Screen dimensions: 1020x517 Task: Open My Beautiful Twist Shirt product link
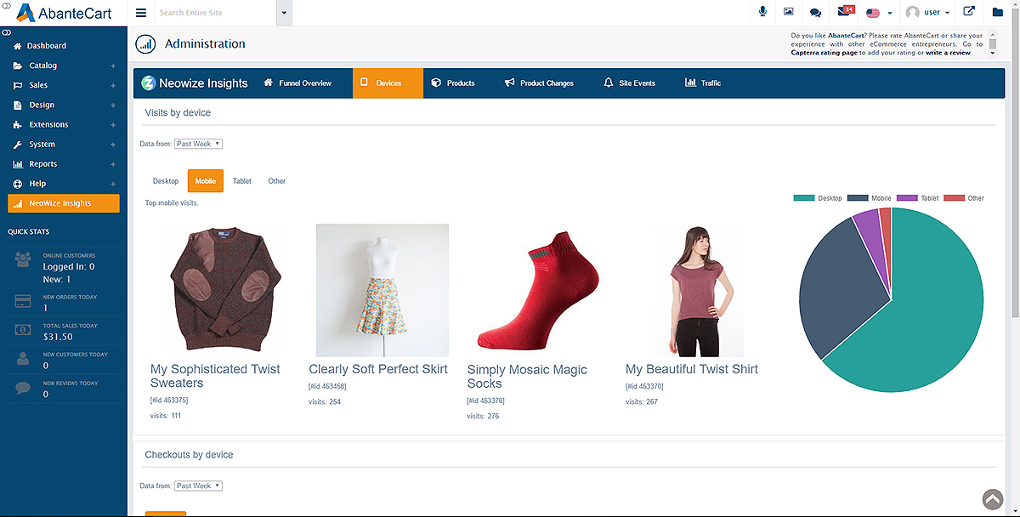[x=691, y=369]
